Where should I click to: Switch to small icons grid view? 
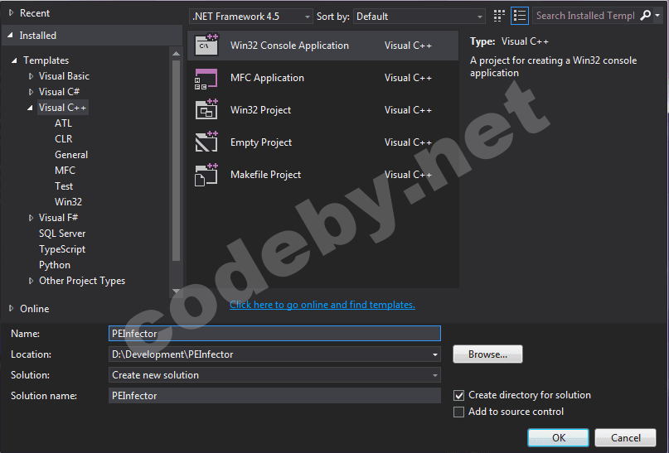pyautogui.click(x=499, y=16)
